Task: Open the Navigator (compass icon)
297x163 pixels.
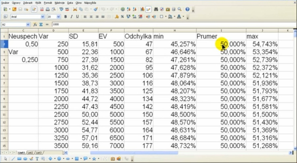Action: (x=162, y=9)
